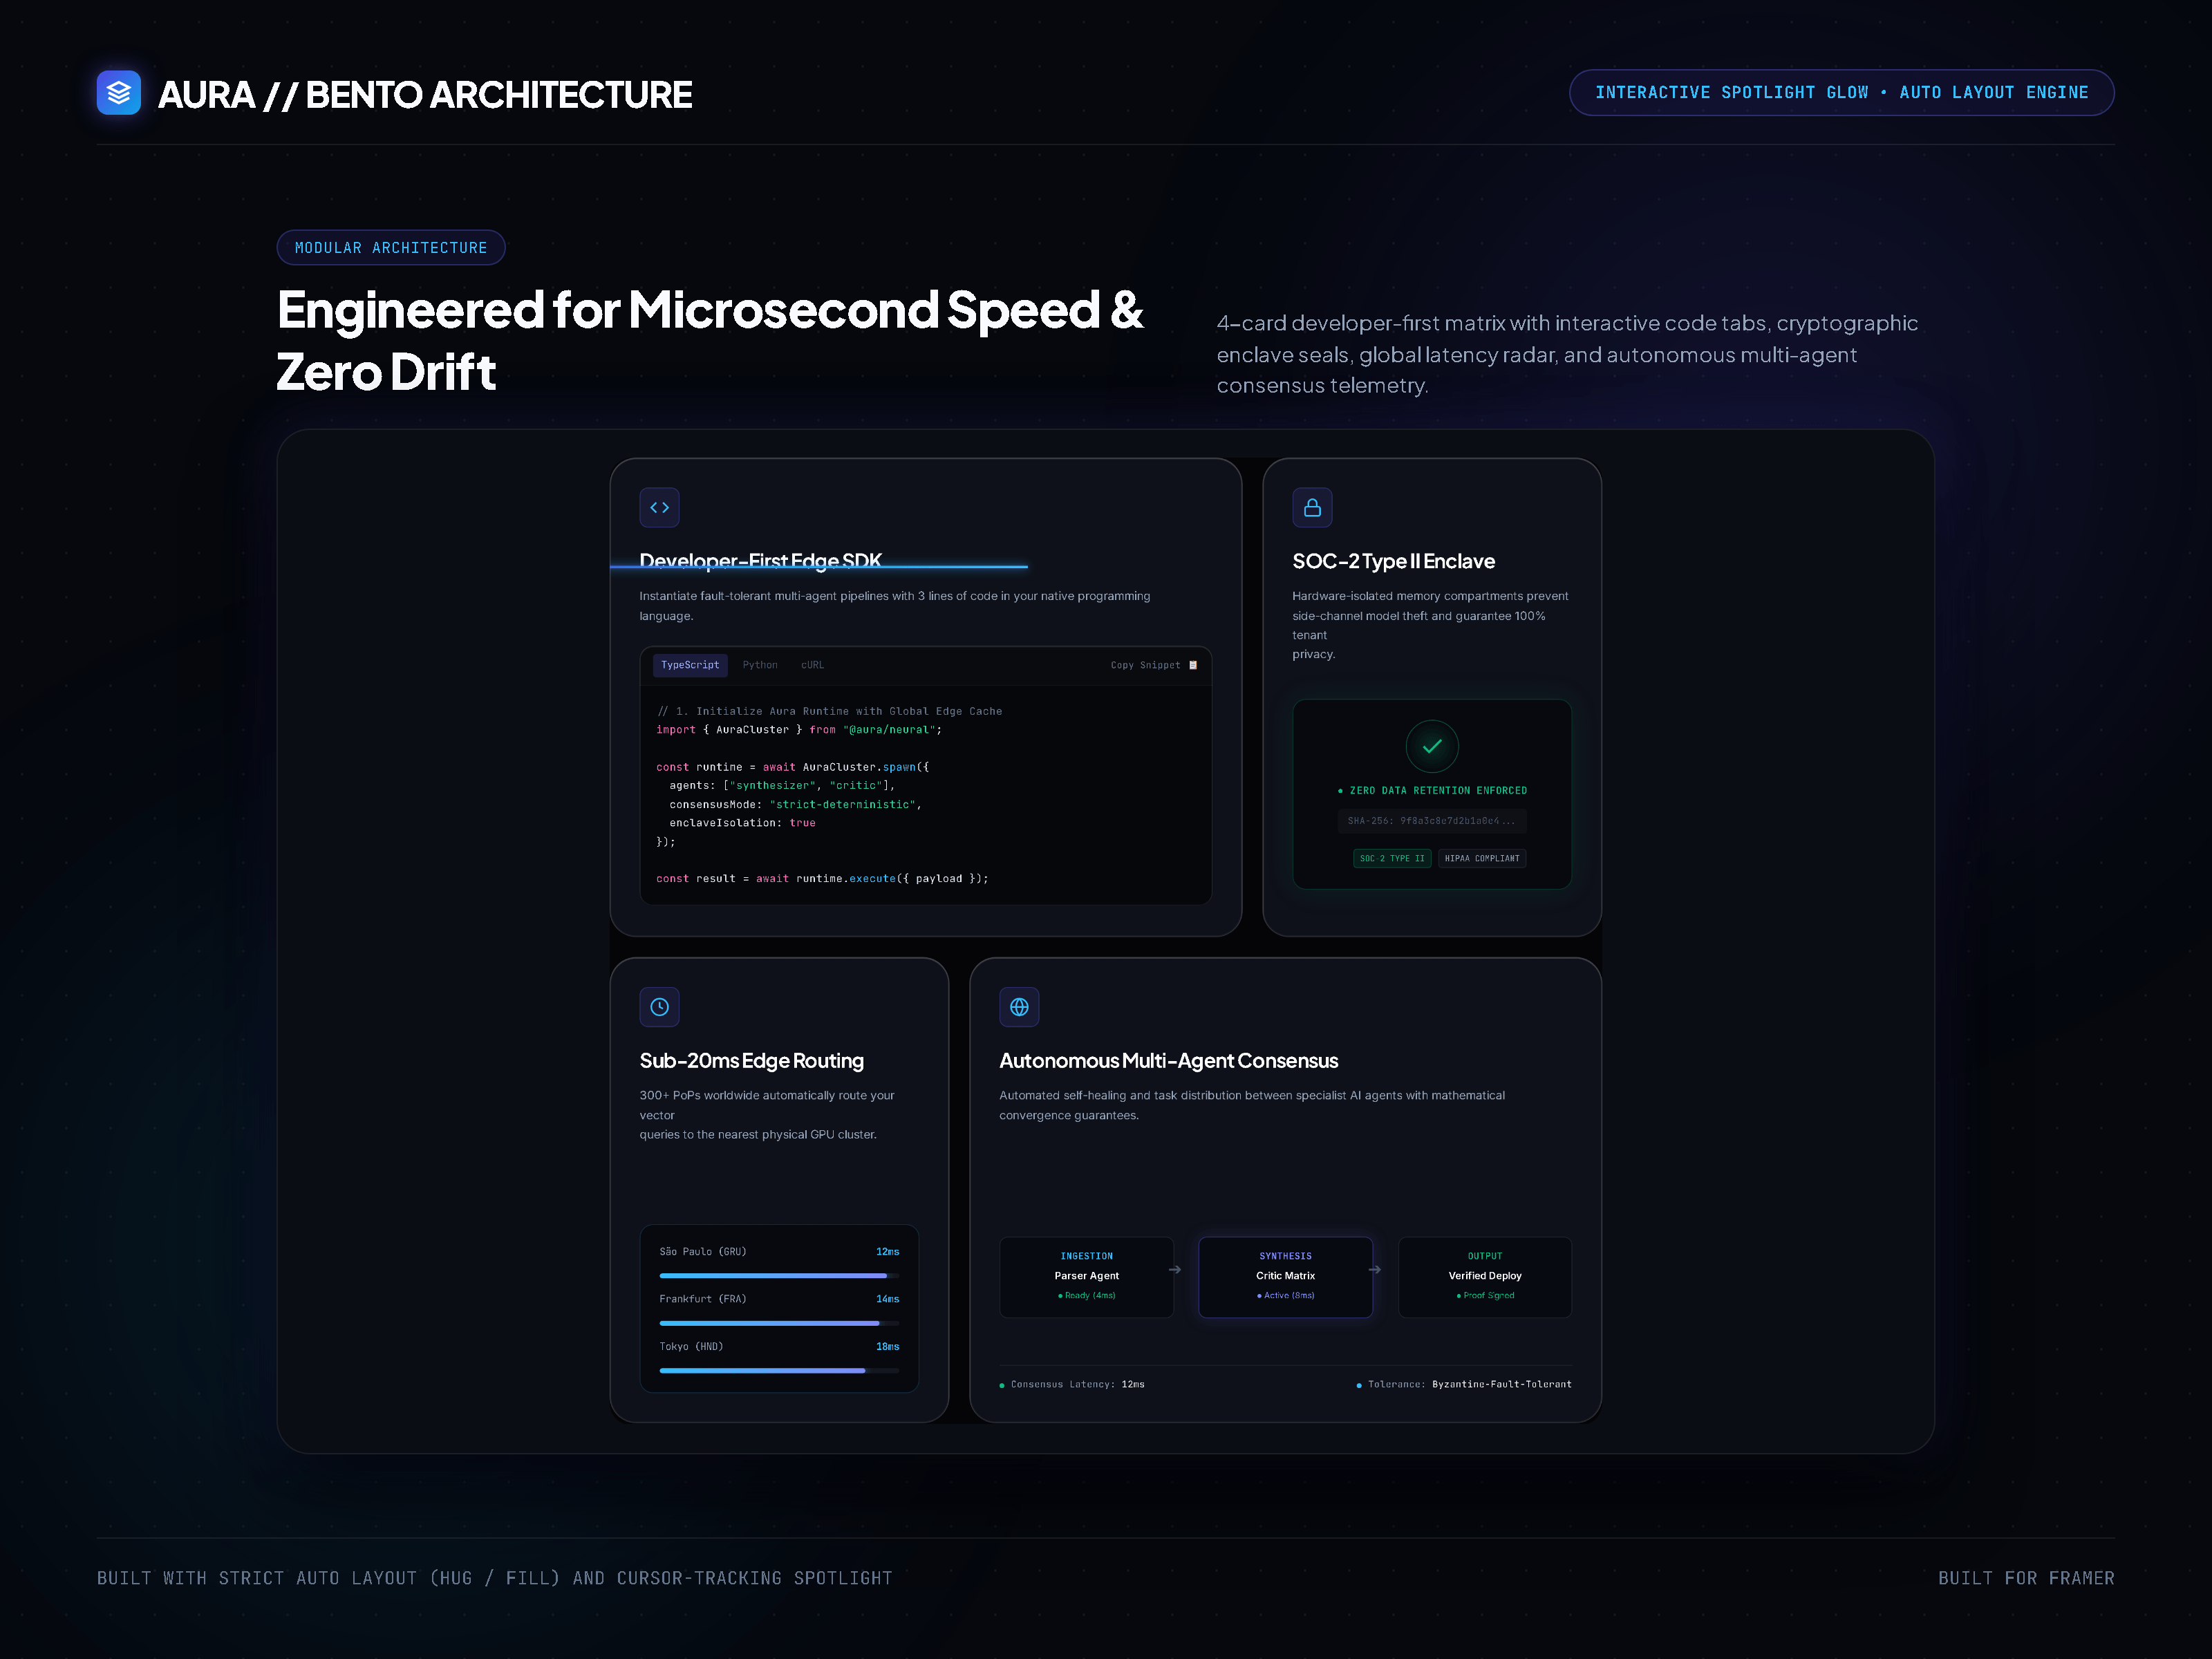Click the Interactive Spotlight Glow header pill
Viewport: 2212px width, 1659px height.
click(x=1842, y=93)
